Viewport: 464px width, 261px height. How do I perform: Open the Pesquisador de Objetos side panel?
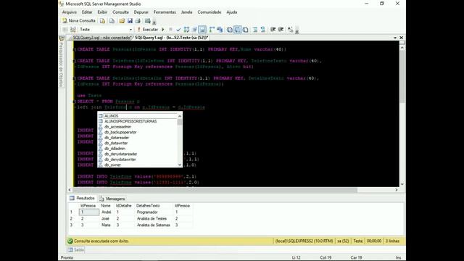61,62
